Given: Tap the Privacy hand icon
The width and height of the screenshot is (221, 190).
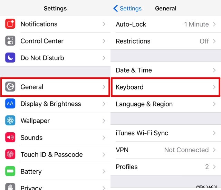Looking at the screenshot, I should (10, 187).
